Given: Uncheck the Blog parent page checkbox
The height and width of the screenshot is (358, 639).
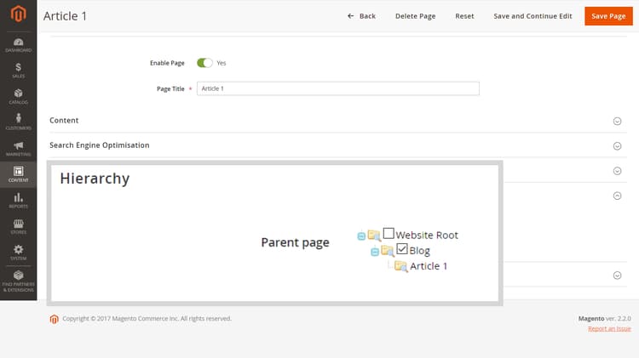Looking at the screenshot, I should coord(402,248).
